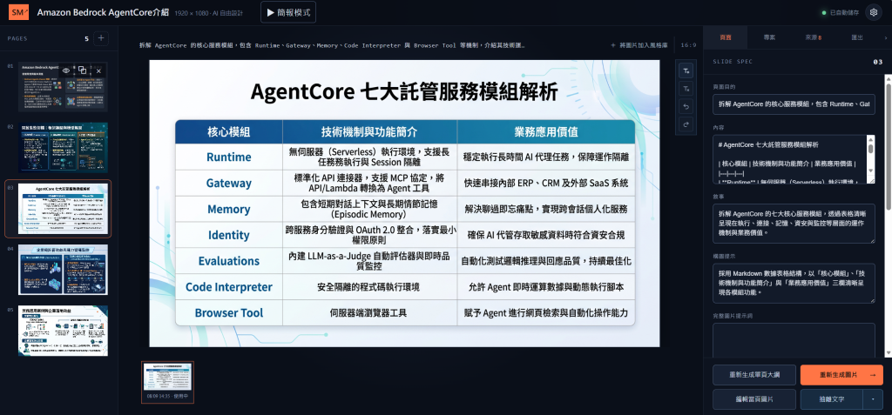
Task: Click 編輯當頁圖片 button
Action: coord(754,399)
